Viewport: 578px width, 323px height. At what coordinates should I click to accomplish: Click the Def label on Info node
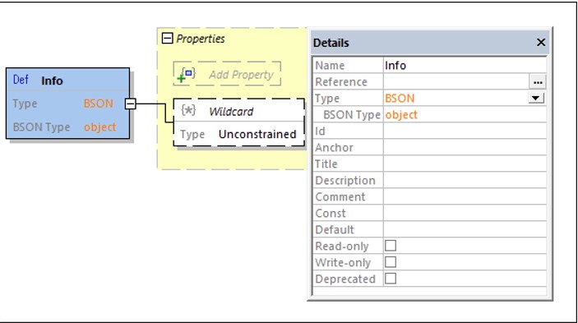(21, 80)
